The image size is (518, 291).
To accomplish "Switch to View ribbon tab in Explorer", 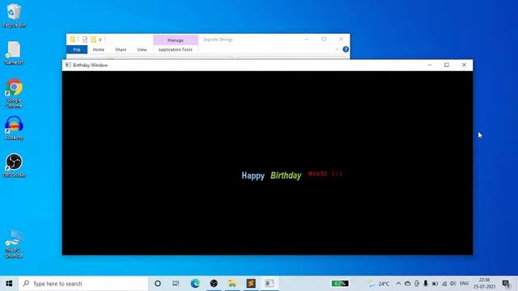I will [142, 49].
